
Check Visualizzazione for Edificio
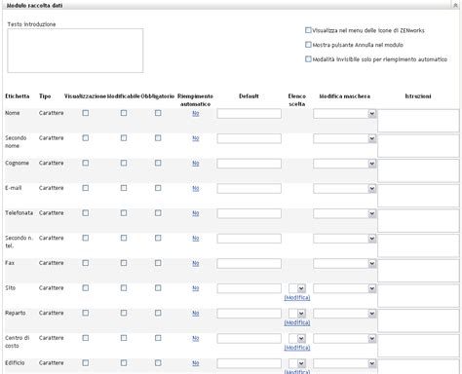[x=86, y=363]
